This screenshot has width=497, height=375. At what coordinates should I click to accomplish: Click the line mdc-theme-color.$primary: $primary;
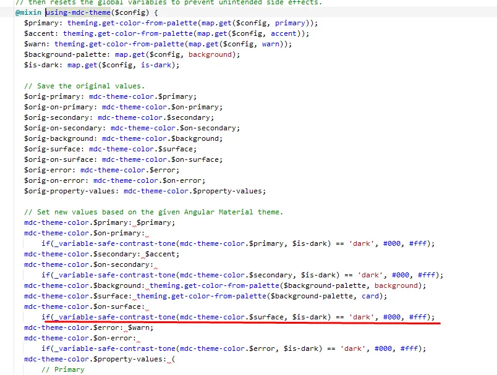[x=100, y=222]
